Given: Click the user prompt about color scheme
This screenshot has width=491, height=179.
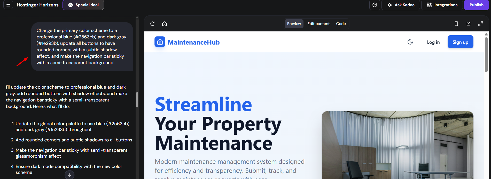Looking at the screenshot, I should click(82, 46).
